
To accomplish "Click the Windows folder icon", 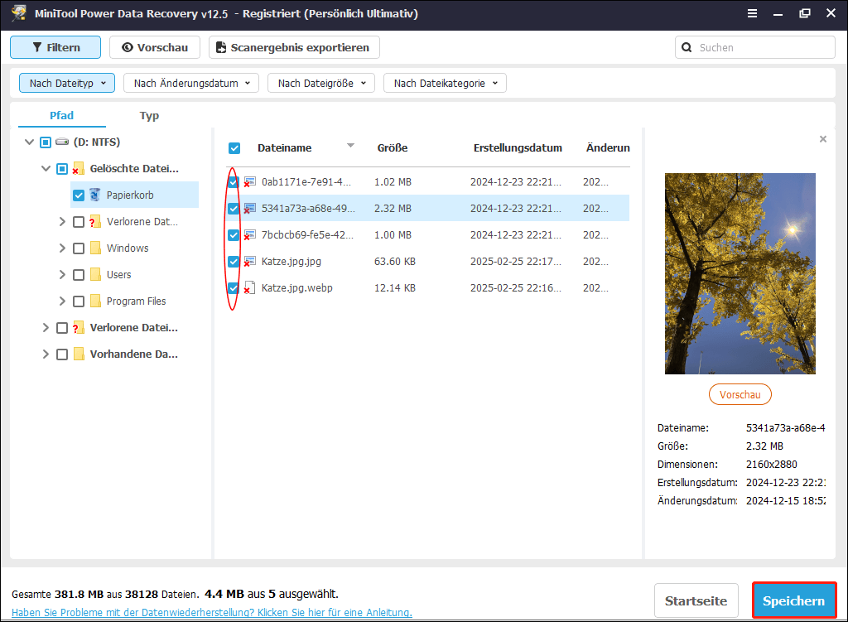I will pos(95,248).
